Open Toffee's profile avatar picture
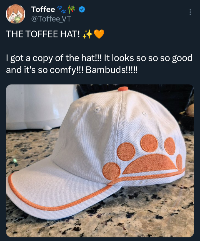The width and height of the screenshot is (200, 241). coord(16,14)
